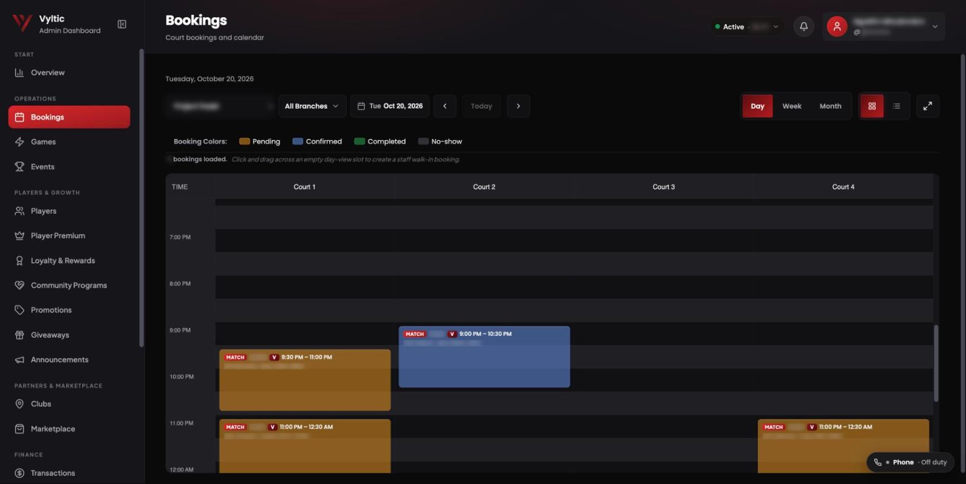Viewport: 966px width, 484px height.
Task: Switch to Month view
Action: pos(830,106)
